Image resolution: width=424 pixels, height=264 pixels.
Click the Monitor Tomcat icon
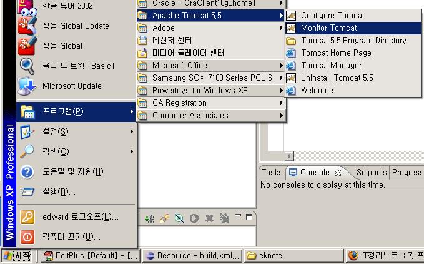(x=291, y=28)
